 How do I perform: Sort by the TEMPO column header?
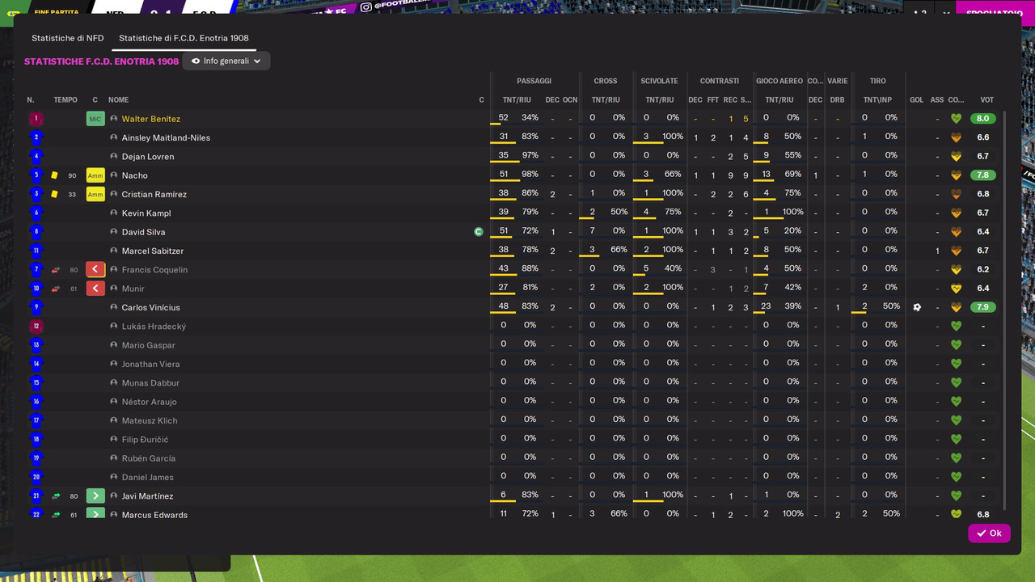pos(65,100)
